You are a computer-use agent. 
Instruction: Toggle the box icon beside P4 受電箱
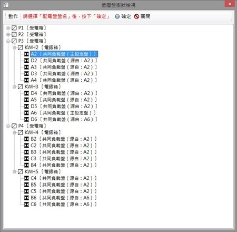point(14,126)
